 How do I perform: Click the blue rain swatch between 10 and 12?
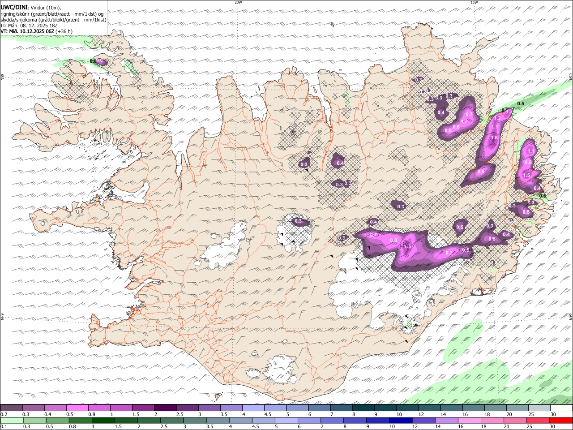pos(401,420)
